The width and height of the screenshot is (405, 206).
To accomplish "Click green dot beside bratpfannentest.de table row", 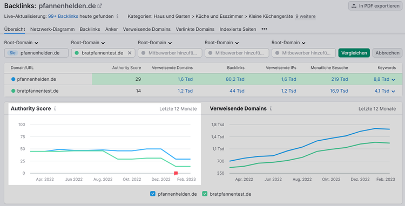I will point(13,91).
